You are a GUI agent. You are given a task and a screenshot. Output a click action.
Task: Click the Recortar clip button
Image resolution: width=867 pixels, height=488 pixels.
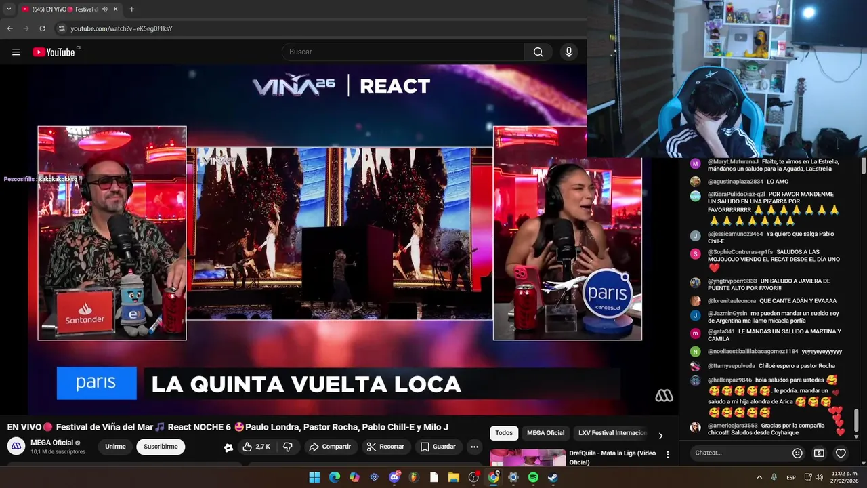pyautogui.click(x=385, y=447)
